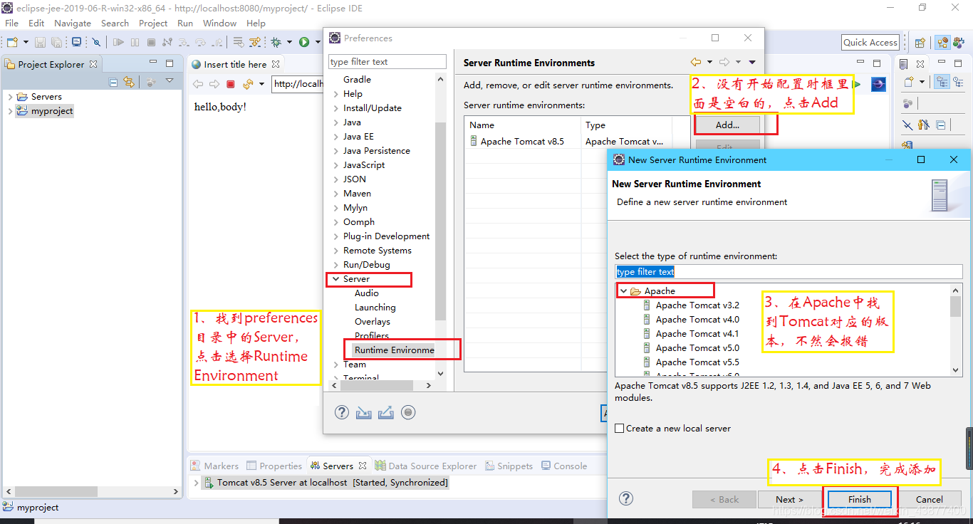Click the oomph record preferences icon
The image size is (973, 524).
coord(408,412)
